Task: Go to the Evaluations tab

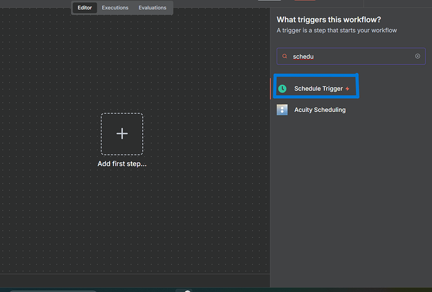Action: coord(153,8)
